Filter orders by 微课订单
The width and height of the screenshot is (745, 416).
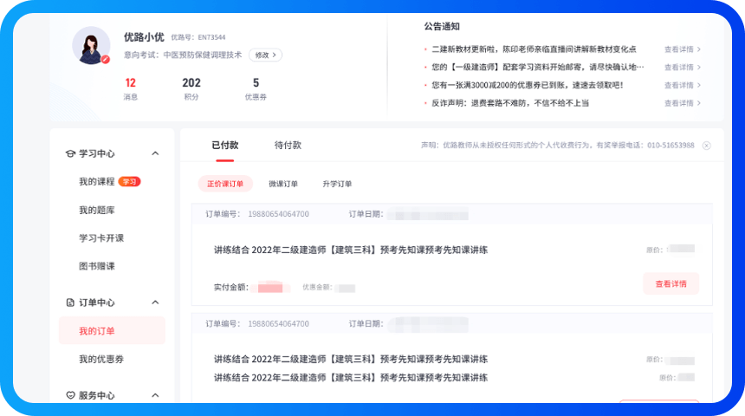pyautogui.click(x=283, y=184)
